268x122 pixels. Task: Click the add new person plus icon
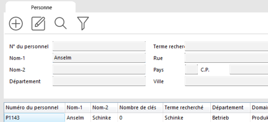click(x=16, y=24)
